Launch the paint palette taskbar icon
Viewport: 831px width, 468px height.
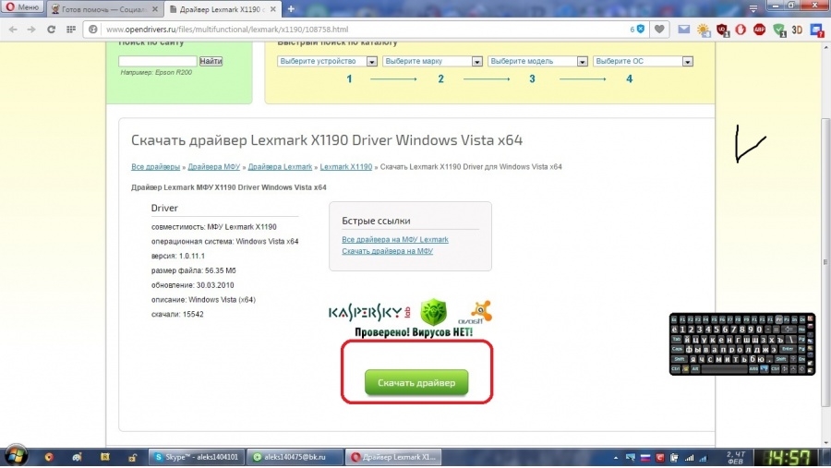[77, 457]
